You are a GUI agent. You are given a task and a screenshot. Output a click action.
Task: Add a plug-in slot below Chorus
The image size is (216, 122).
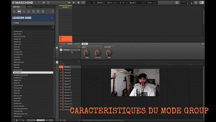61,53
